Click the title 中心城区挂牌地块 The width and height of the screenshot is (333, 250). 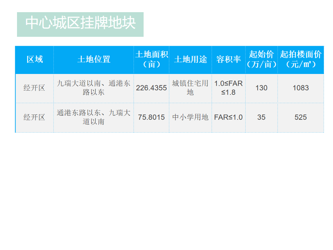click(80, 23)
